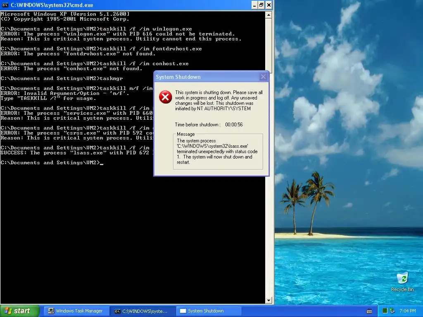The width and height of the screenshot is (423, 317).
Task: Click the cmd window vertical scrollbar thumb
Action: click(x=269, y=45)
